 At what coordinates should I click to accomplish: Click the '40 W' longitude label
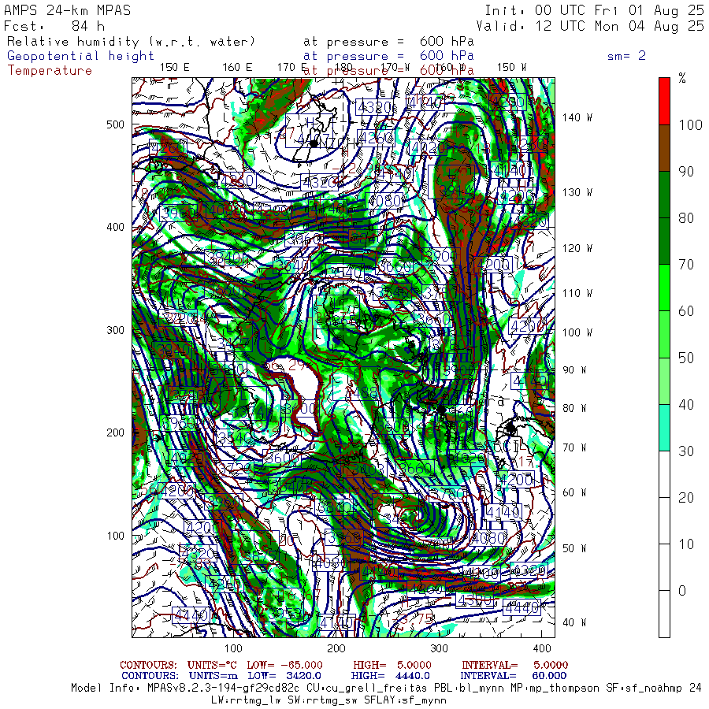[x=574, y=622]
